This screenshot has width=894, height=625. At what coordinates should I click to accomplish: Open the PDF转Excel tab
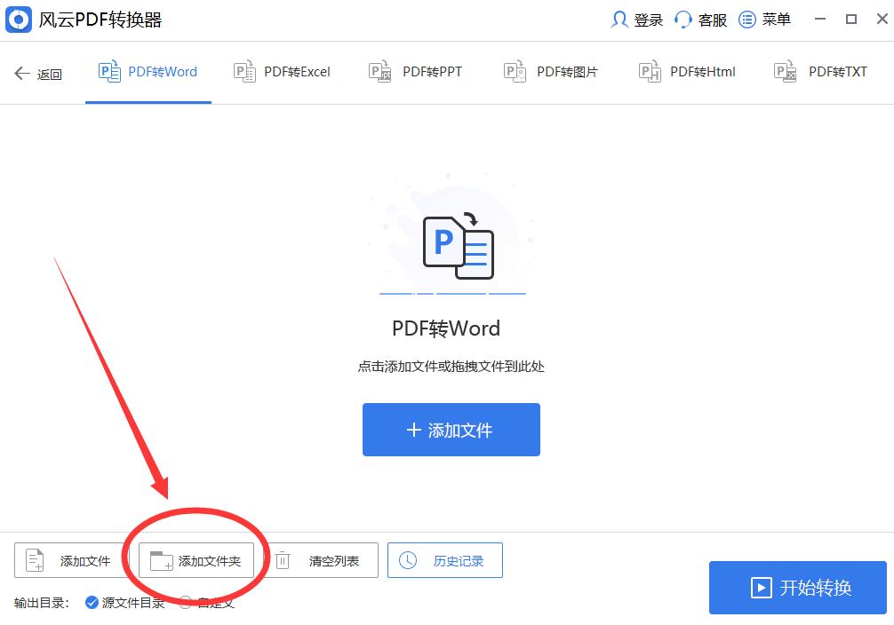point(281,71)
